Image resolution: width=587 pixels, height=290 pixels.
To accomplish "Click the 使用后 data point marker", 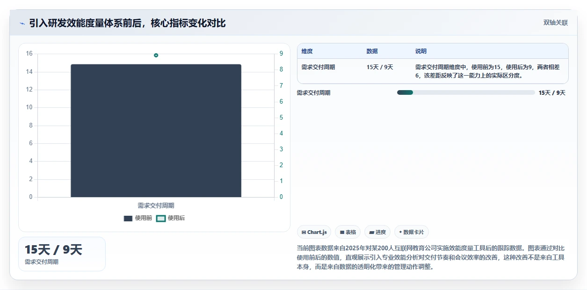I will pos(156,55).
